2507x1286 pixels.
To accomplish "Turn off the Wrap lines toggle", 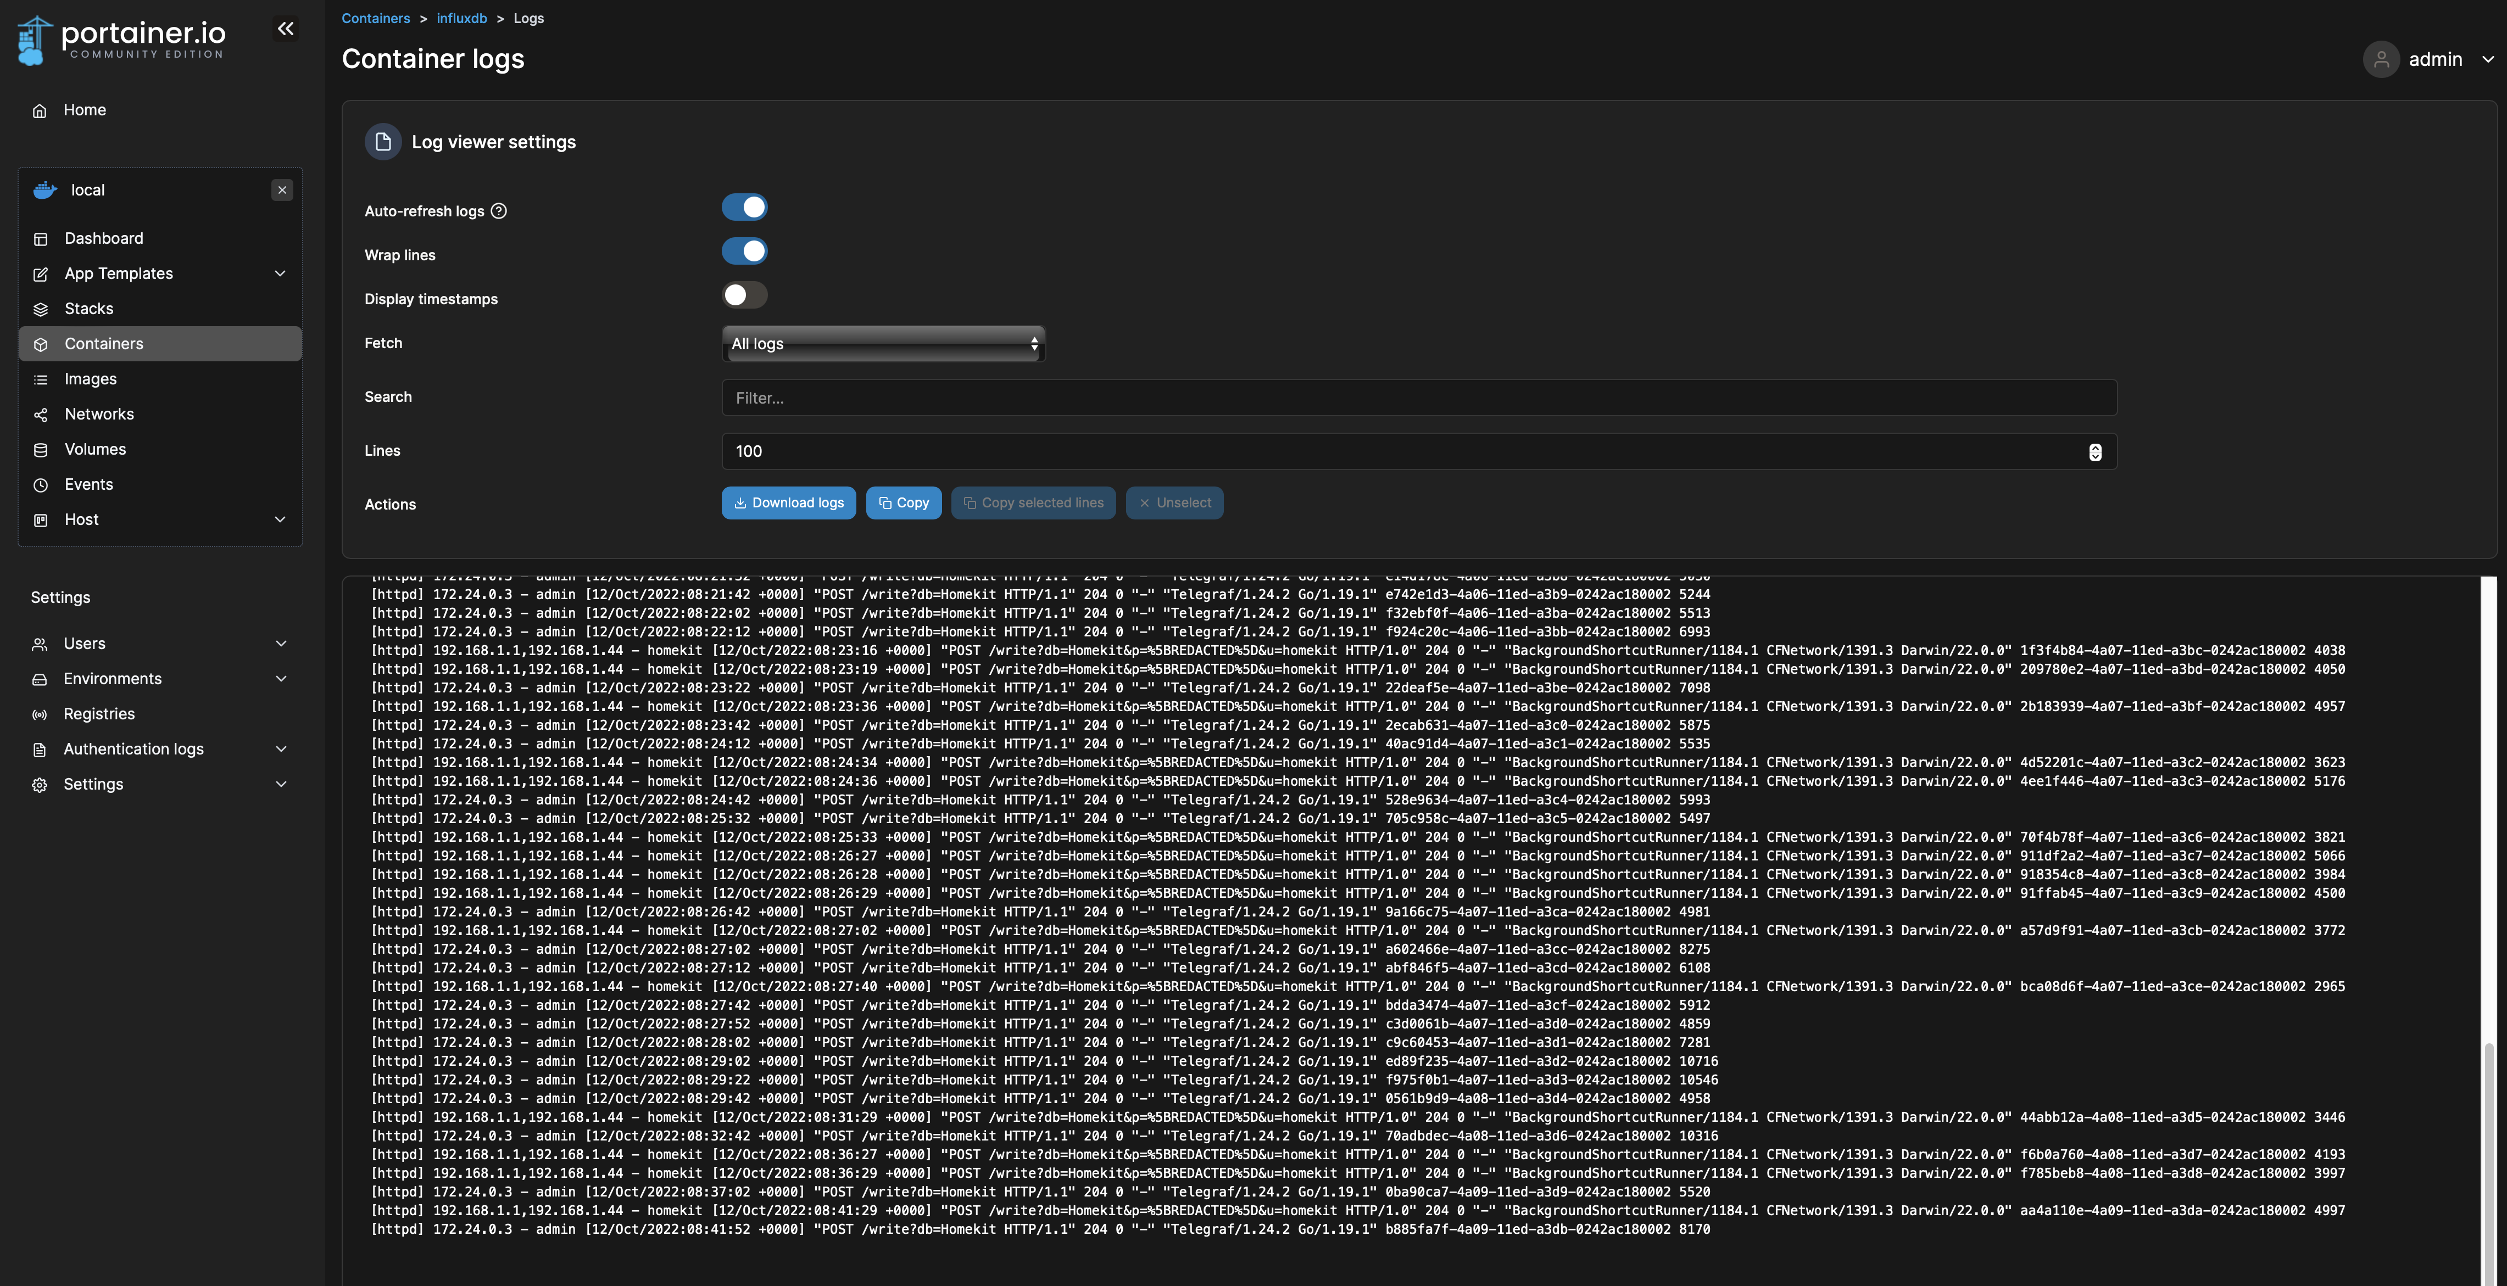I will click(744, 251).
